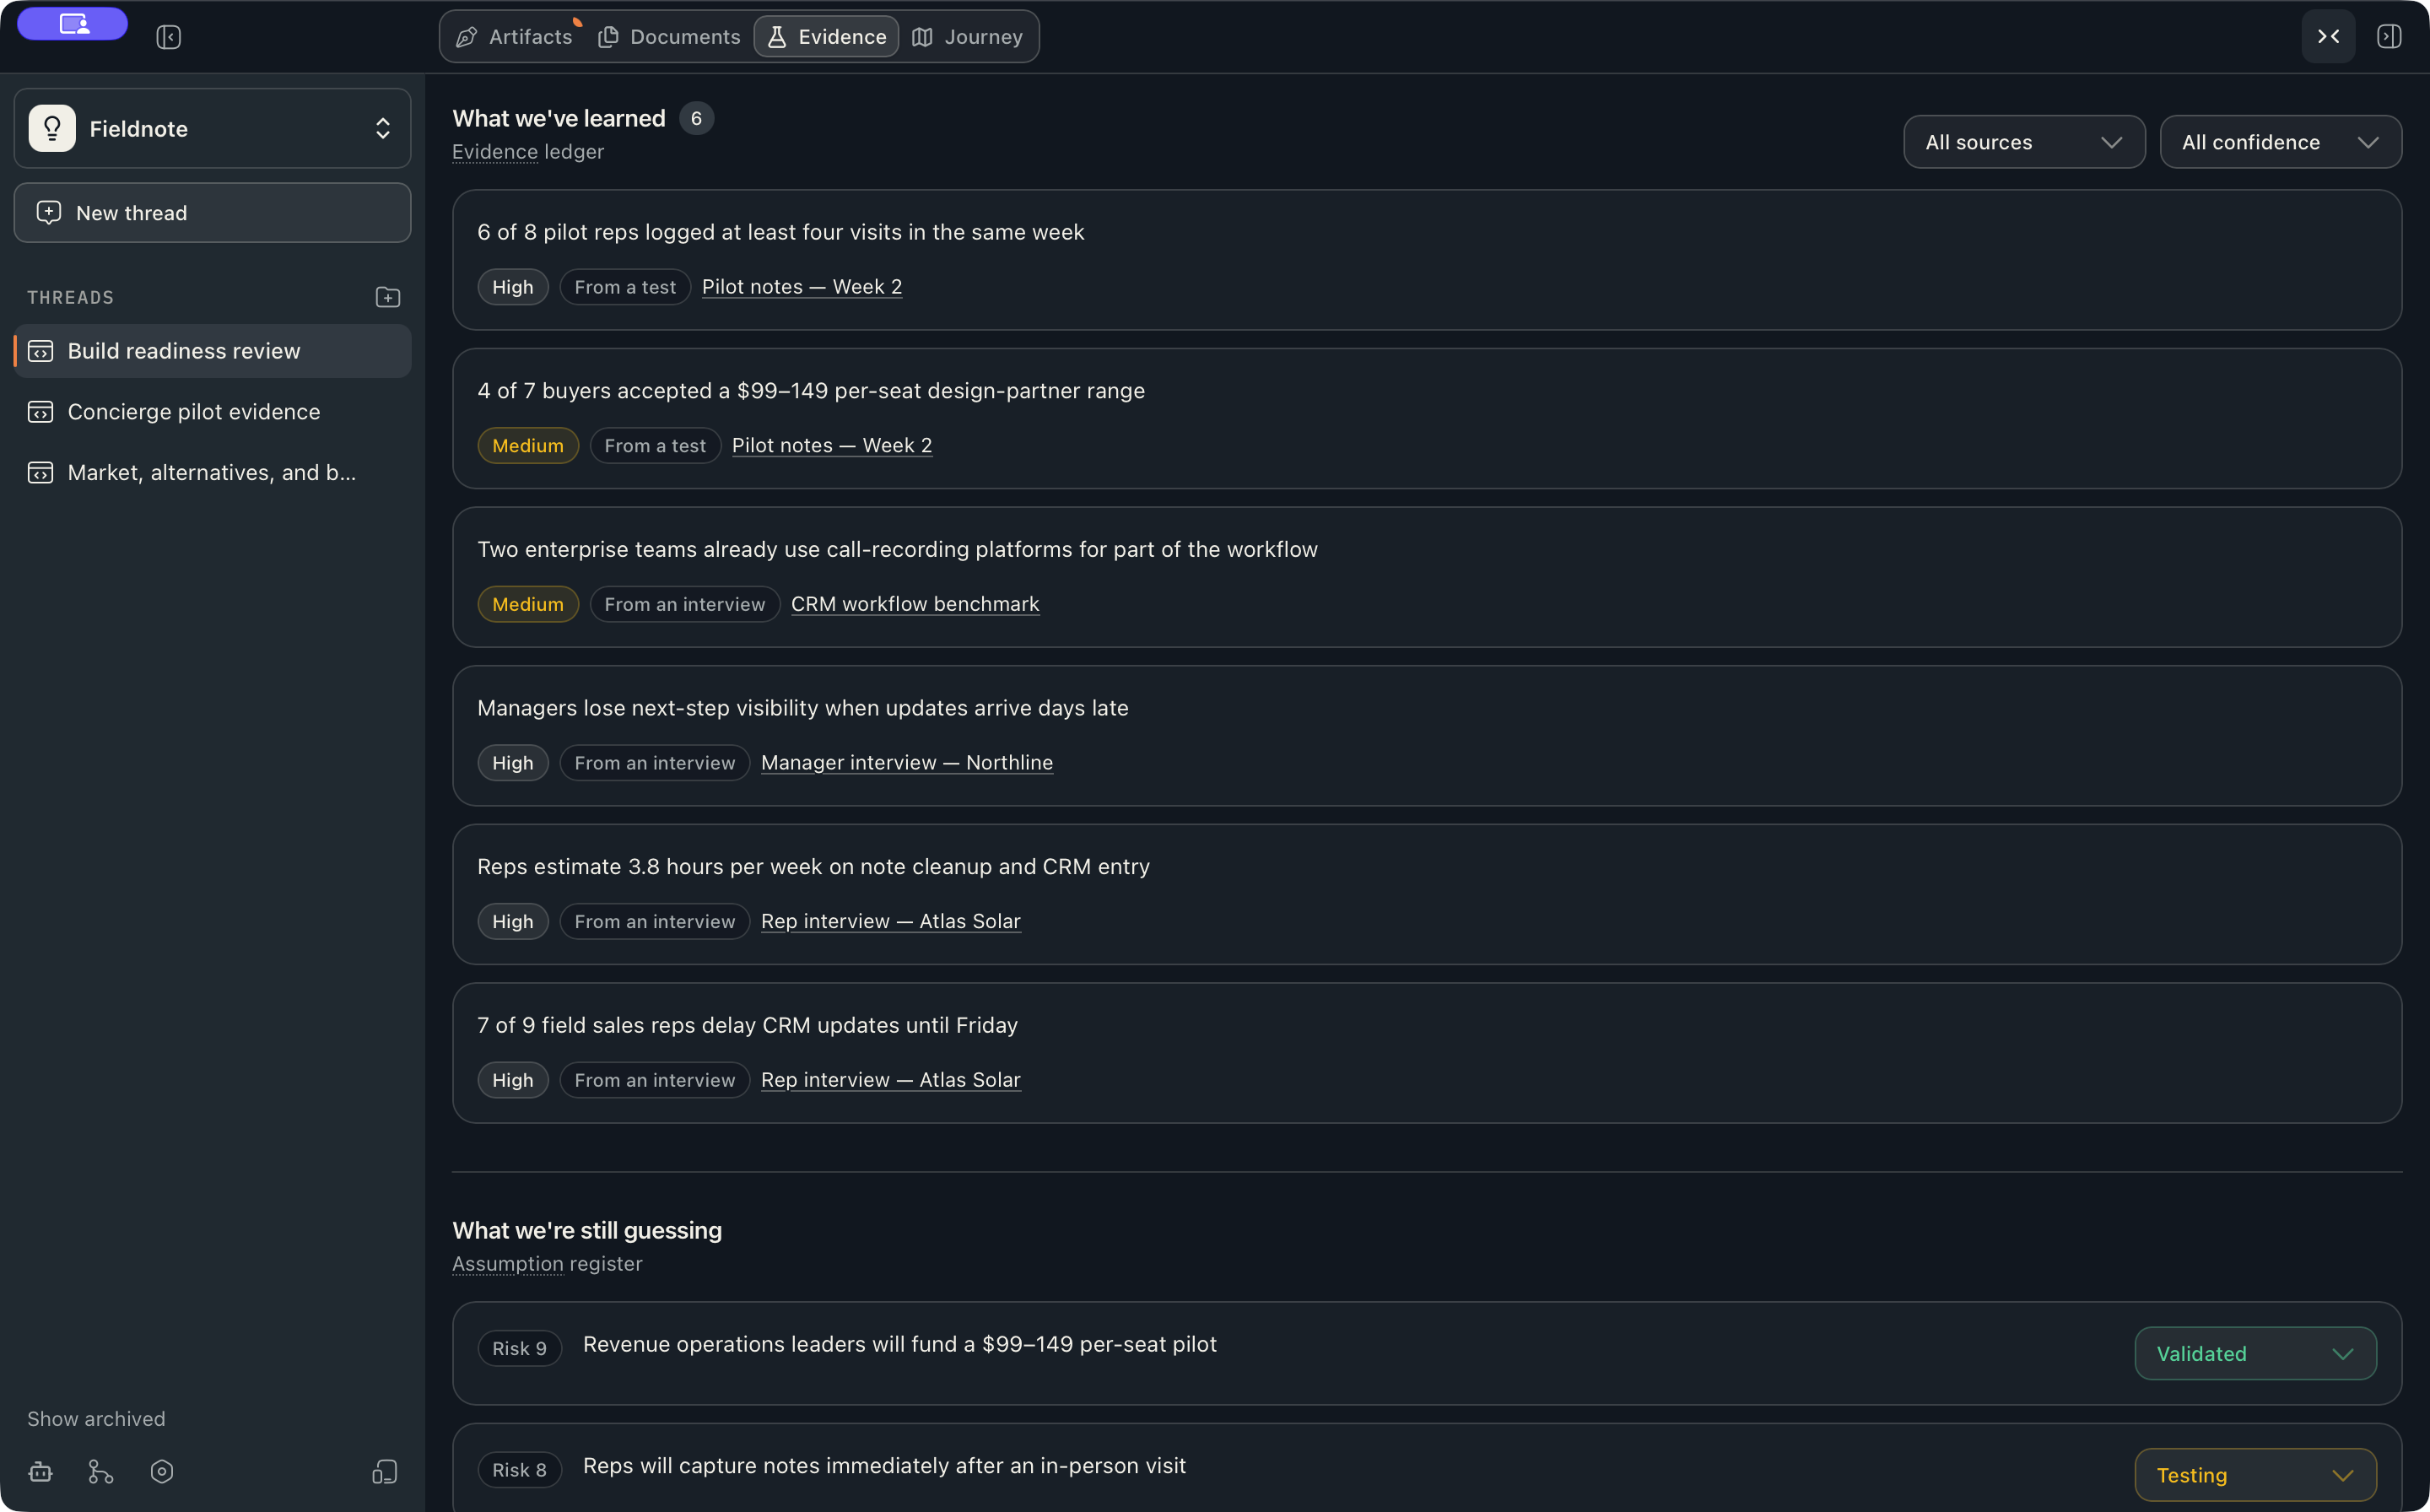This screenshot has width=2430, height=1512.
Task: Open the Concierge pilot evidence thread
Action: coord(212,412)
